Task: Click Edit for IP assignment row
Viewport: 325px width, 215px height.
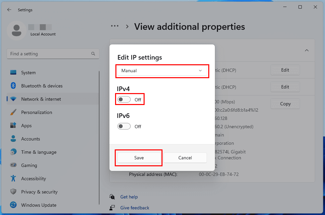Action: pos(285,70)
